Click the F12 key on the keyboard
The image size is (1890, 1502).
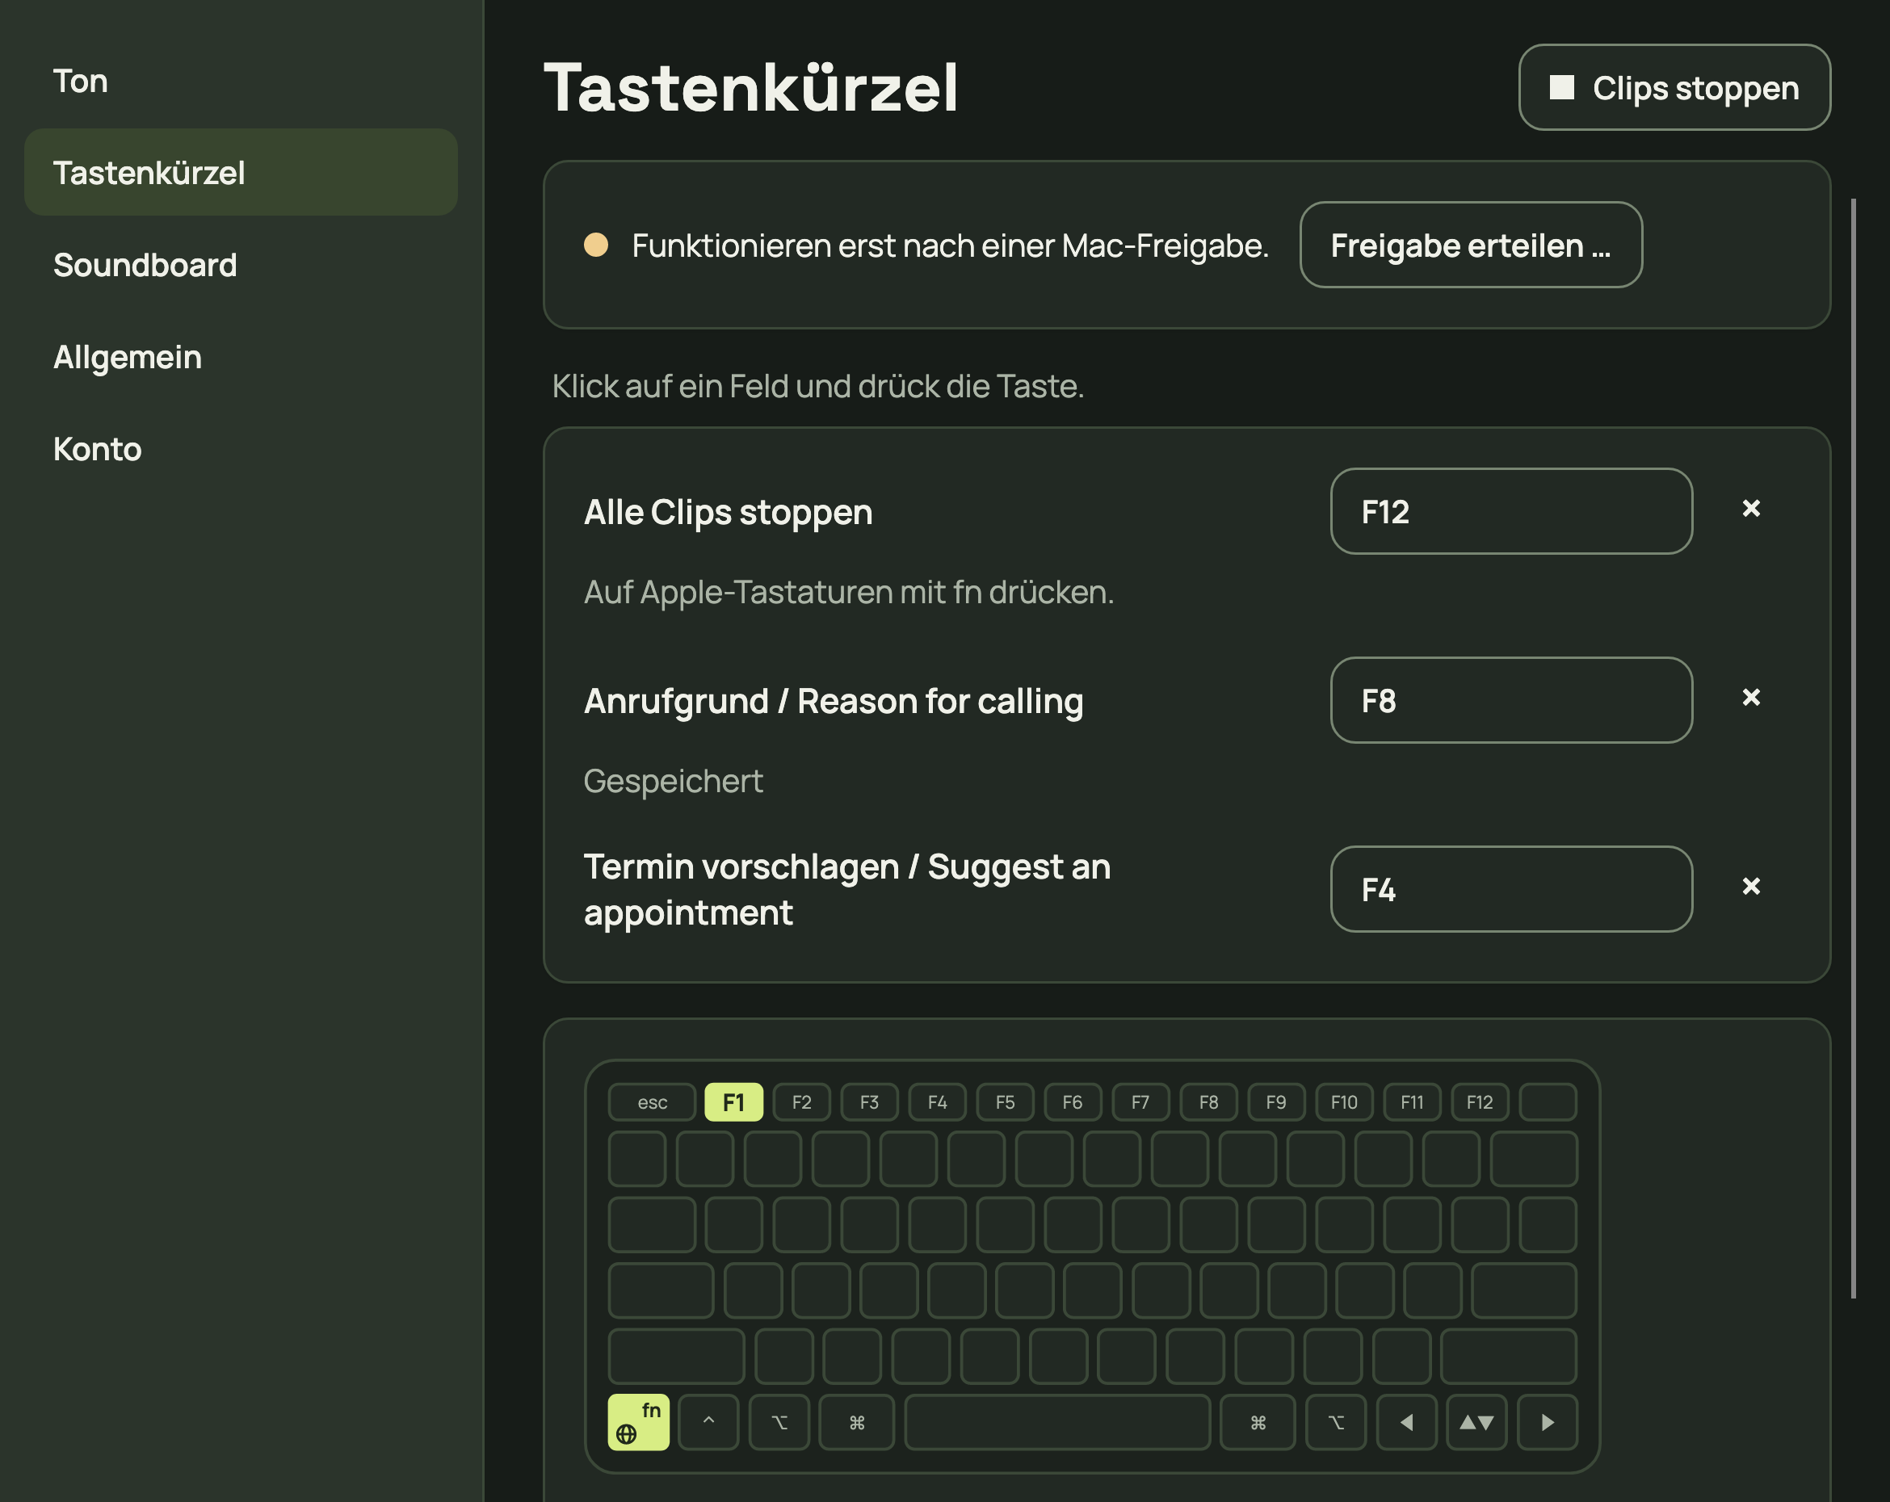click(x=1480, y=1102)
